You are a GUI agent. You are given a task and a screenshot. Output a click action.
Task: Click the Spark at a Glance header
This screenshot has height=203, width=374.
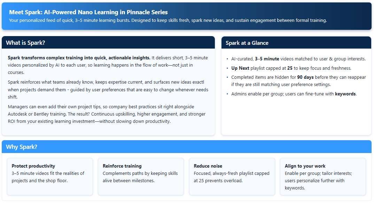point(247,43)
